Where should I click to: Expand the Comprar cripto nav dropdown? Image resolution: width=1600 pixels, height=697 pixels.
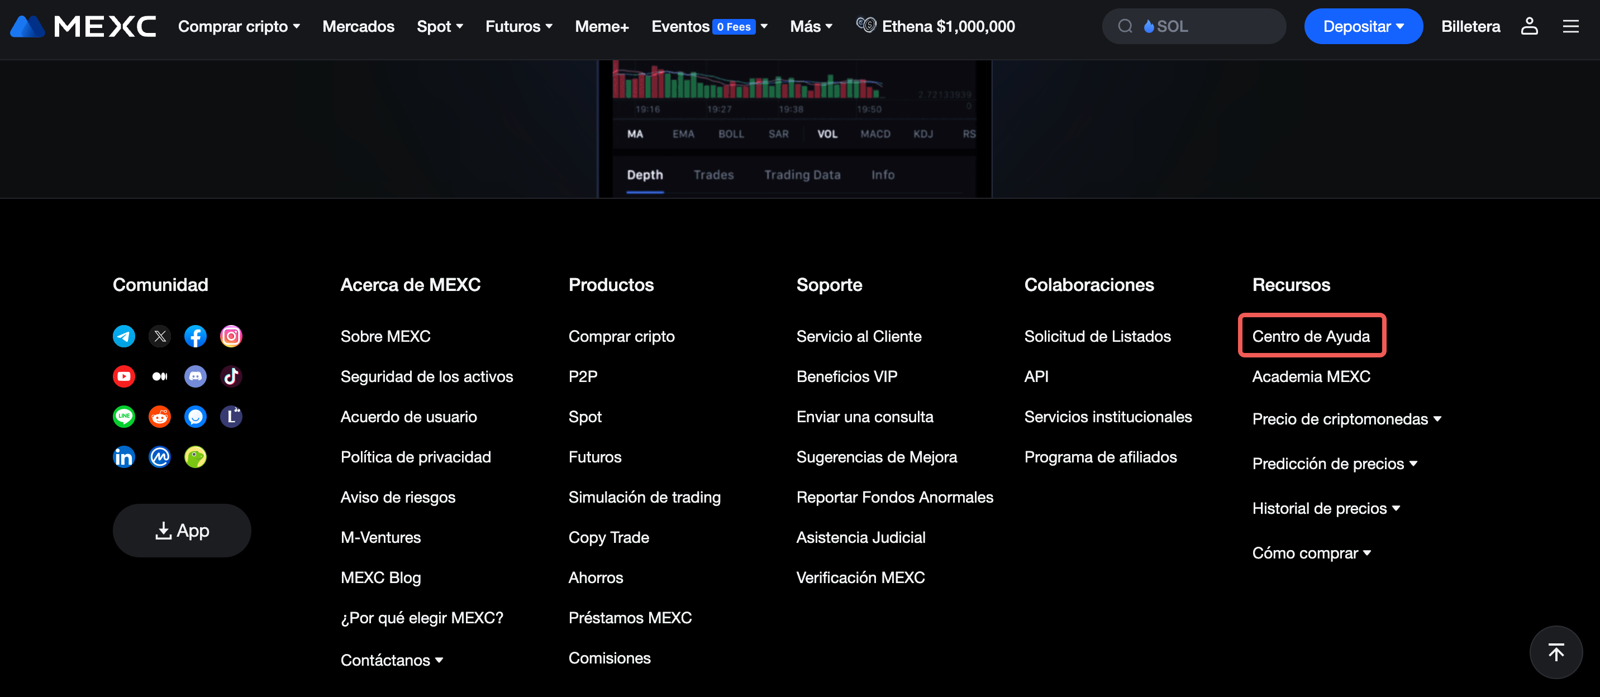[239, 26]
